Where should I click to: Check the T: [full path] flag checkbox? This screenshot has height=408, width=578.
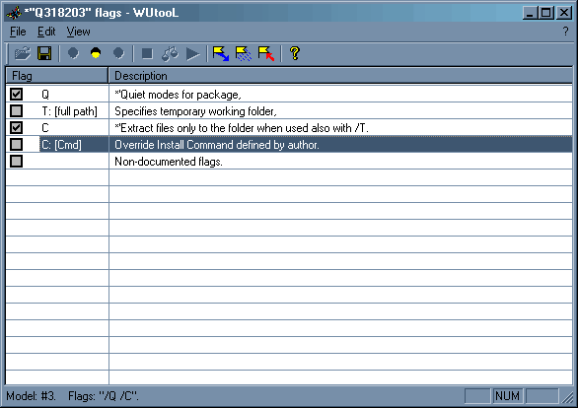pos(16,110)
